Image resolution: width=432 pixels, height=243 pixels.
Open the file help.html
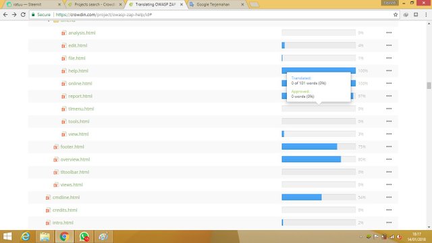click(78, 71)
